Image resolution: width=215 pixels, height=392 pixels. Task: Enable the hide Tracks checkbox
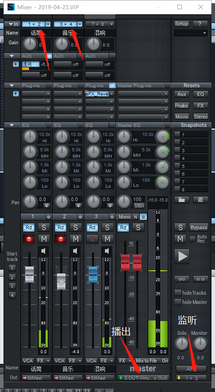tap(178, 293)
